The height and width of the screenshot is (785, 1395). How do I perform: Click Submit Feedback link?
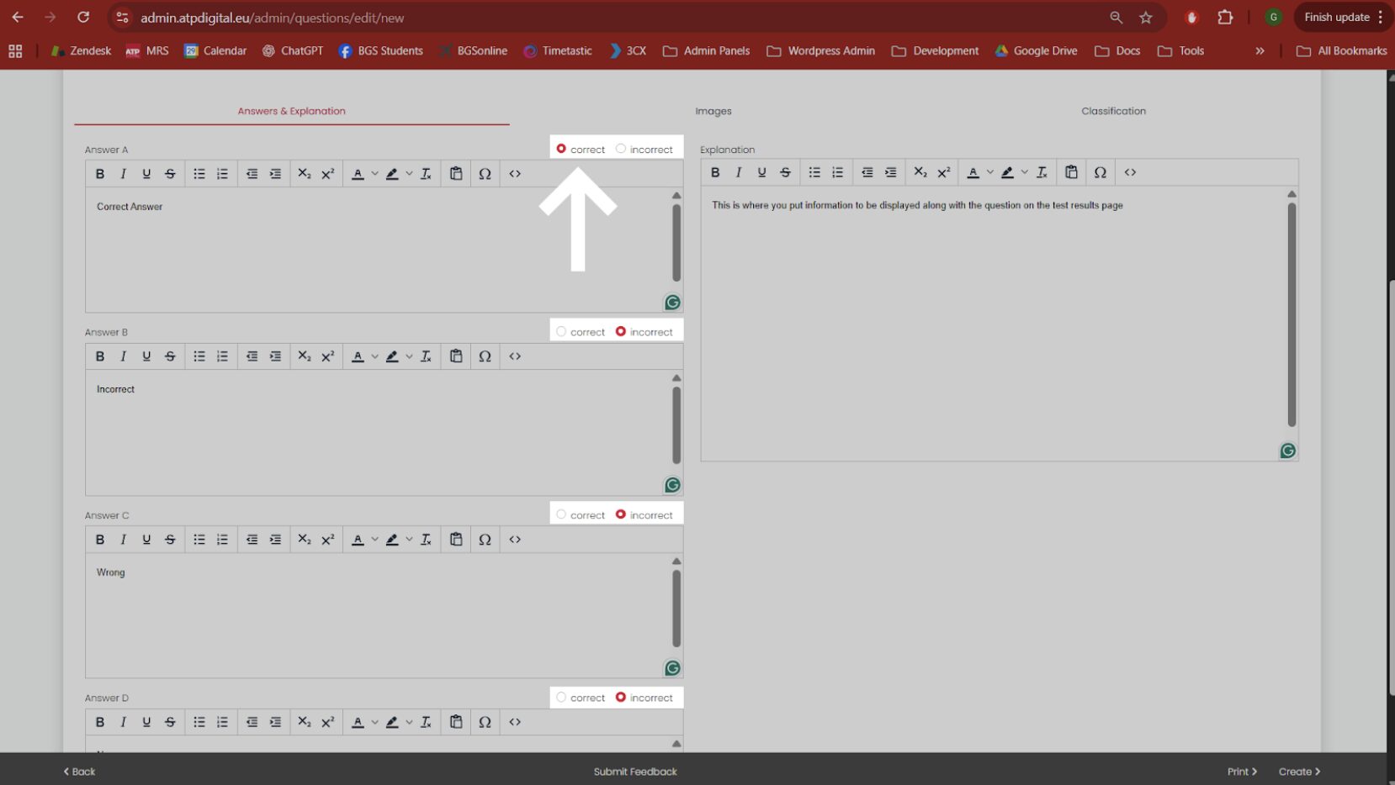click(635, 772)
